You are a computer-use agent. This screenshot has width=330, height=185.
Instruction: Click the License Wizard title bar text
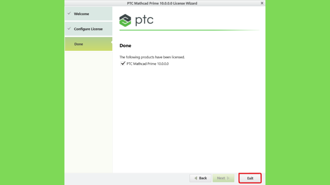pyautogui.click(x=162, y=3)
